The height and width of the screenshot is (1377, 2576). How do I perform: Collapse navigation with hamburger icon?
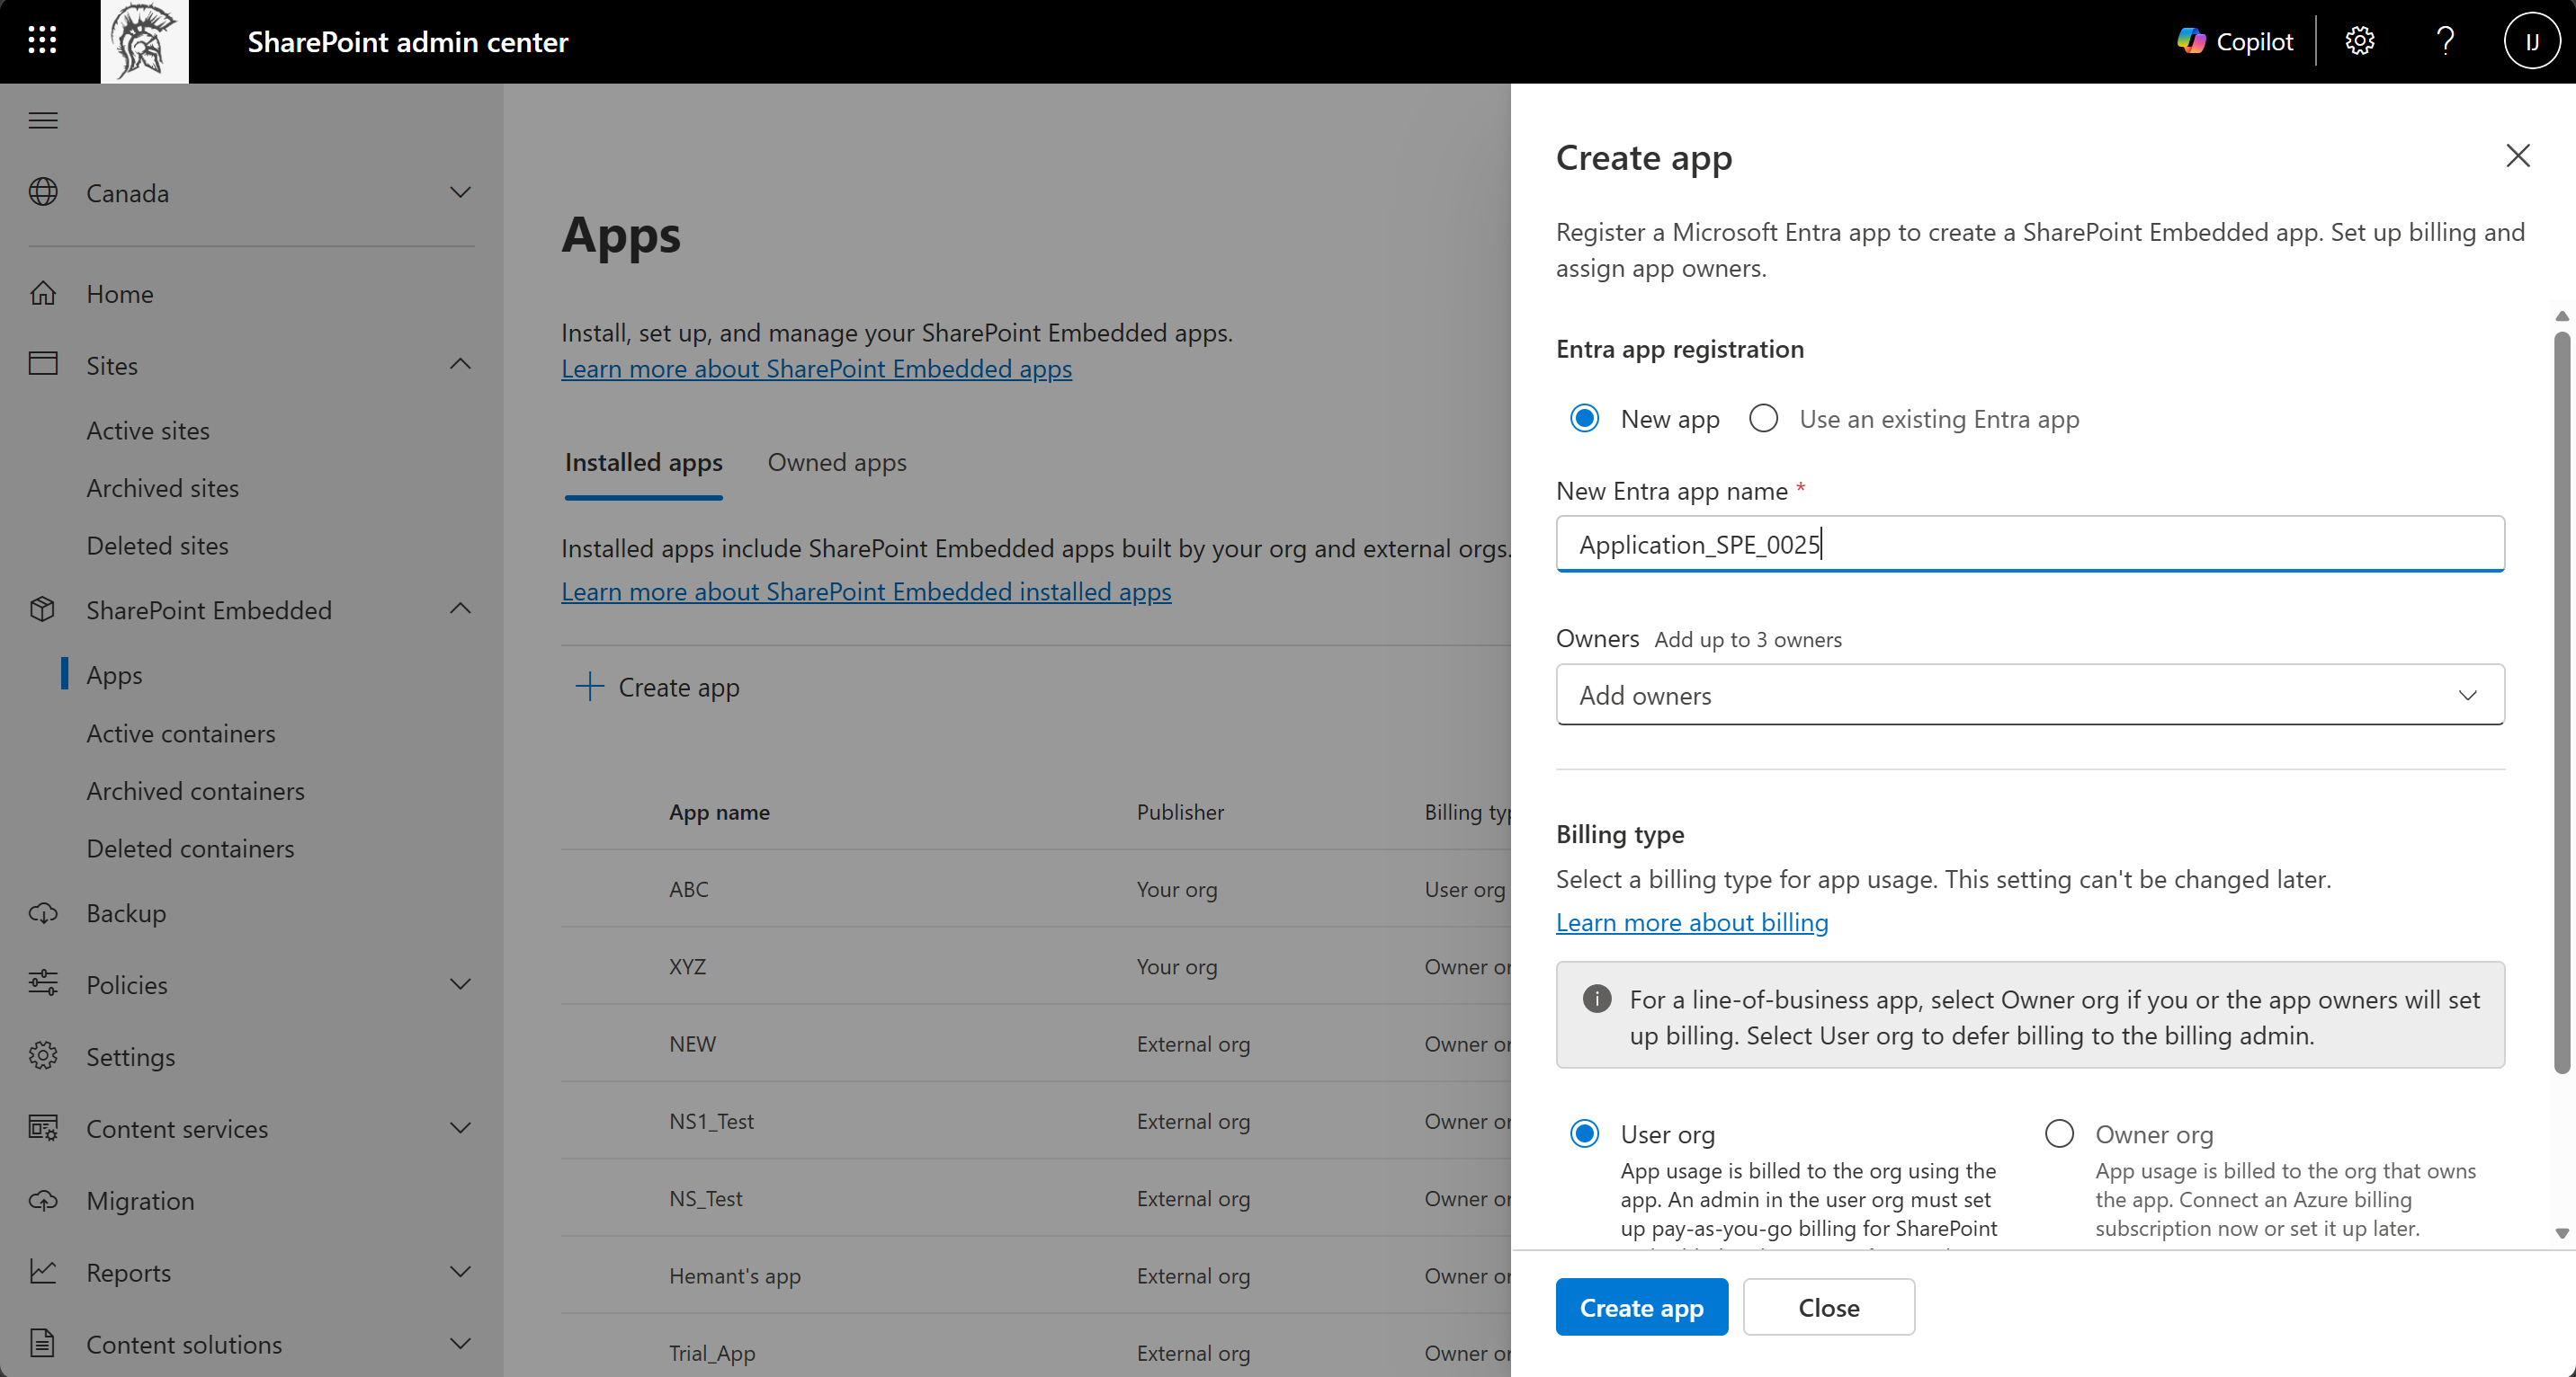coord(43,121)
